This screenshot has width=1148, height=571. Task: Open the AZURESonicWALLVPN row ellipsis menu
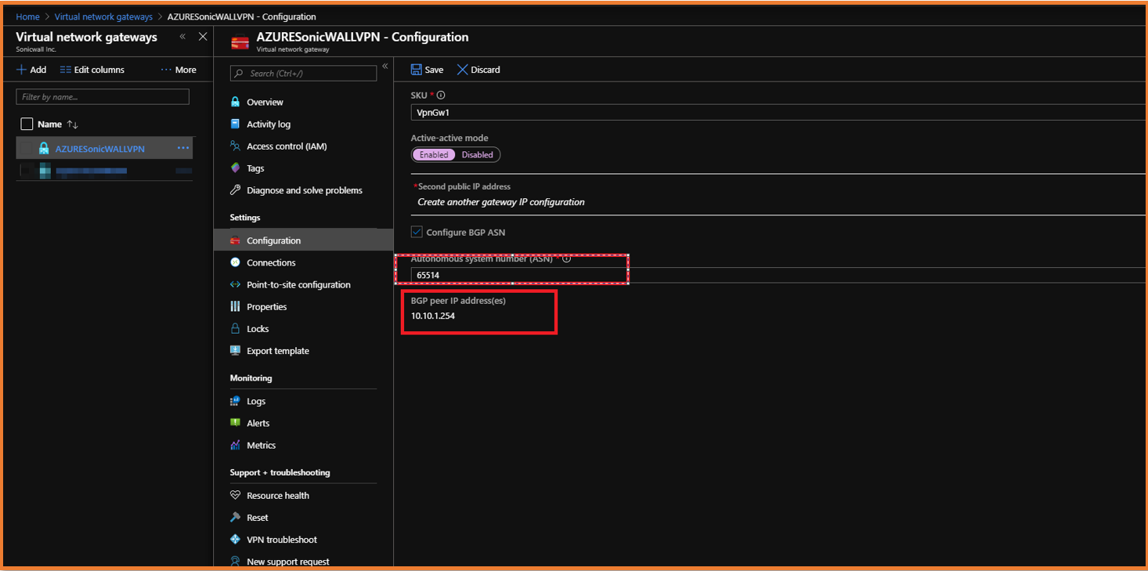point(183,148)
